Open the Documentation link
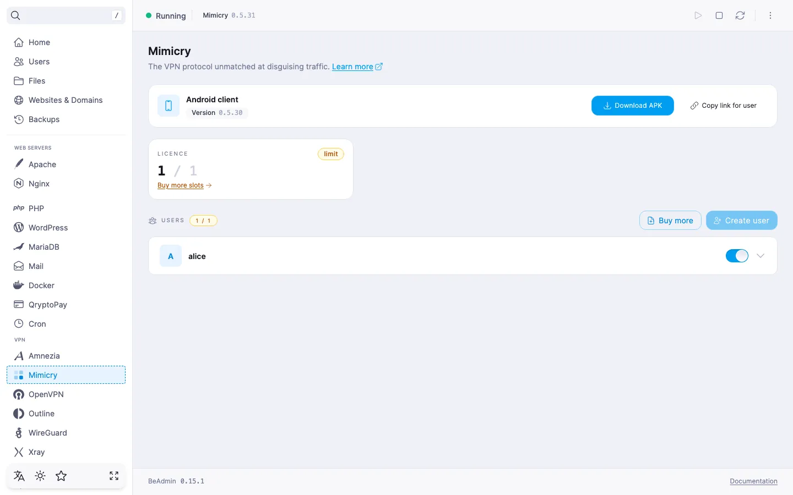 754,481
